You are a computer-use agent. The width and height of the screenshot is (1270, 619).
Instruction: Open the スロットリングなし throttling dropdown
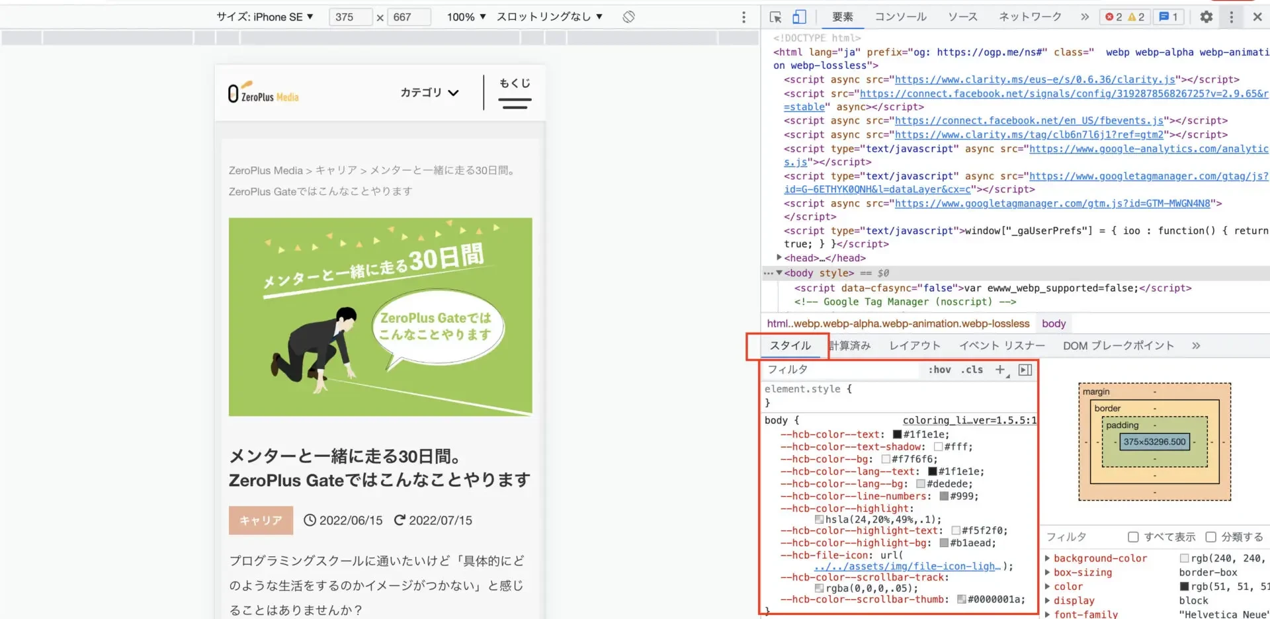click(x=550, y=17)
